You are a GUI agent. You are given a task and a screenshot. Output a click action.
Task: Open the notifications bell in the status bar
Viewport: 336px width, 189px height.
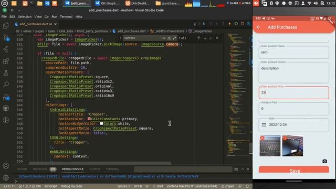tap(247, 186)
